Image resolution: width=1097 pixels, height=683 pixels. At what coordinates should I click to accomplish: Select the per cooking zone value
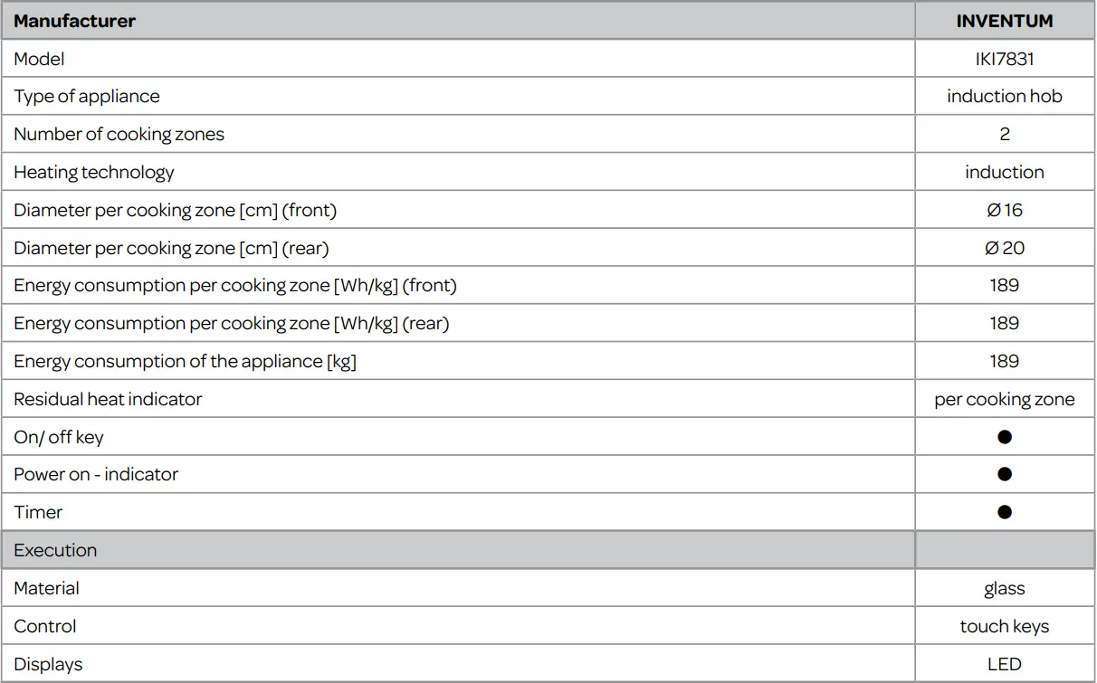tap(1004, 399)
